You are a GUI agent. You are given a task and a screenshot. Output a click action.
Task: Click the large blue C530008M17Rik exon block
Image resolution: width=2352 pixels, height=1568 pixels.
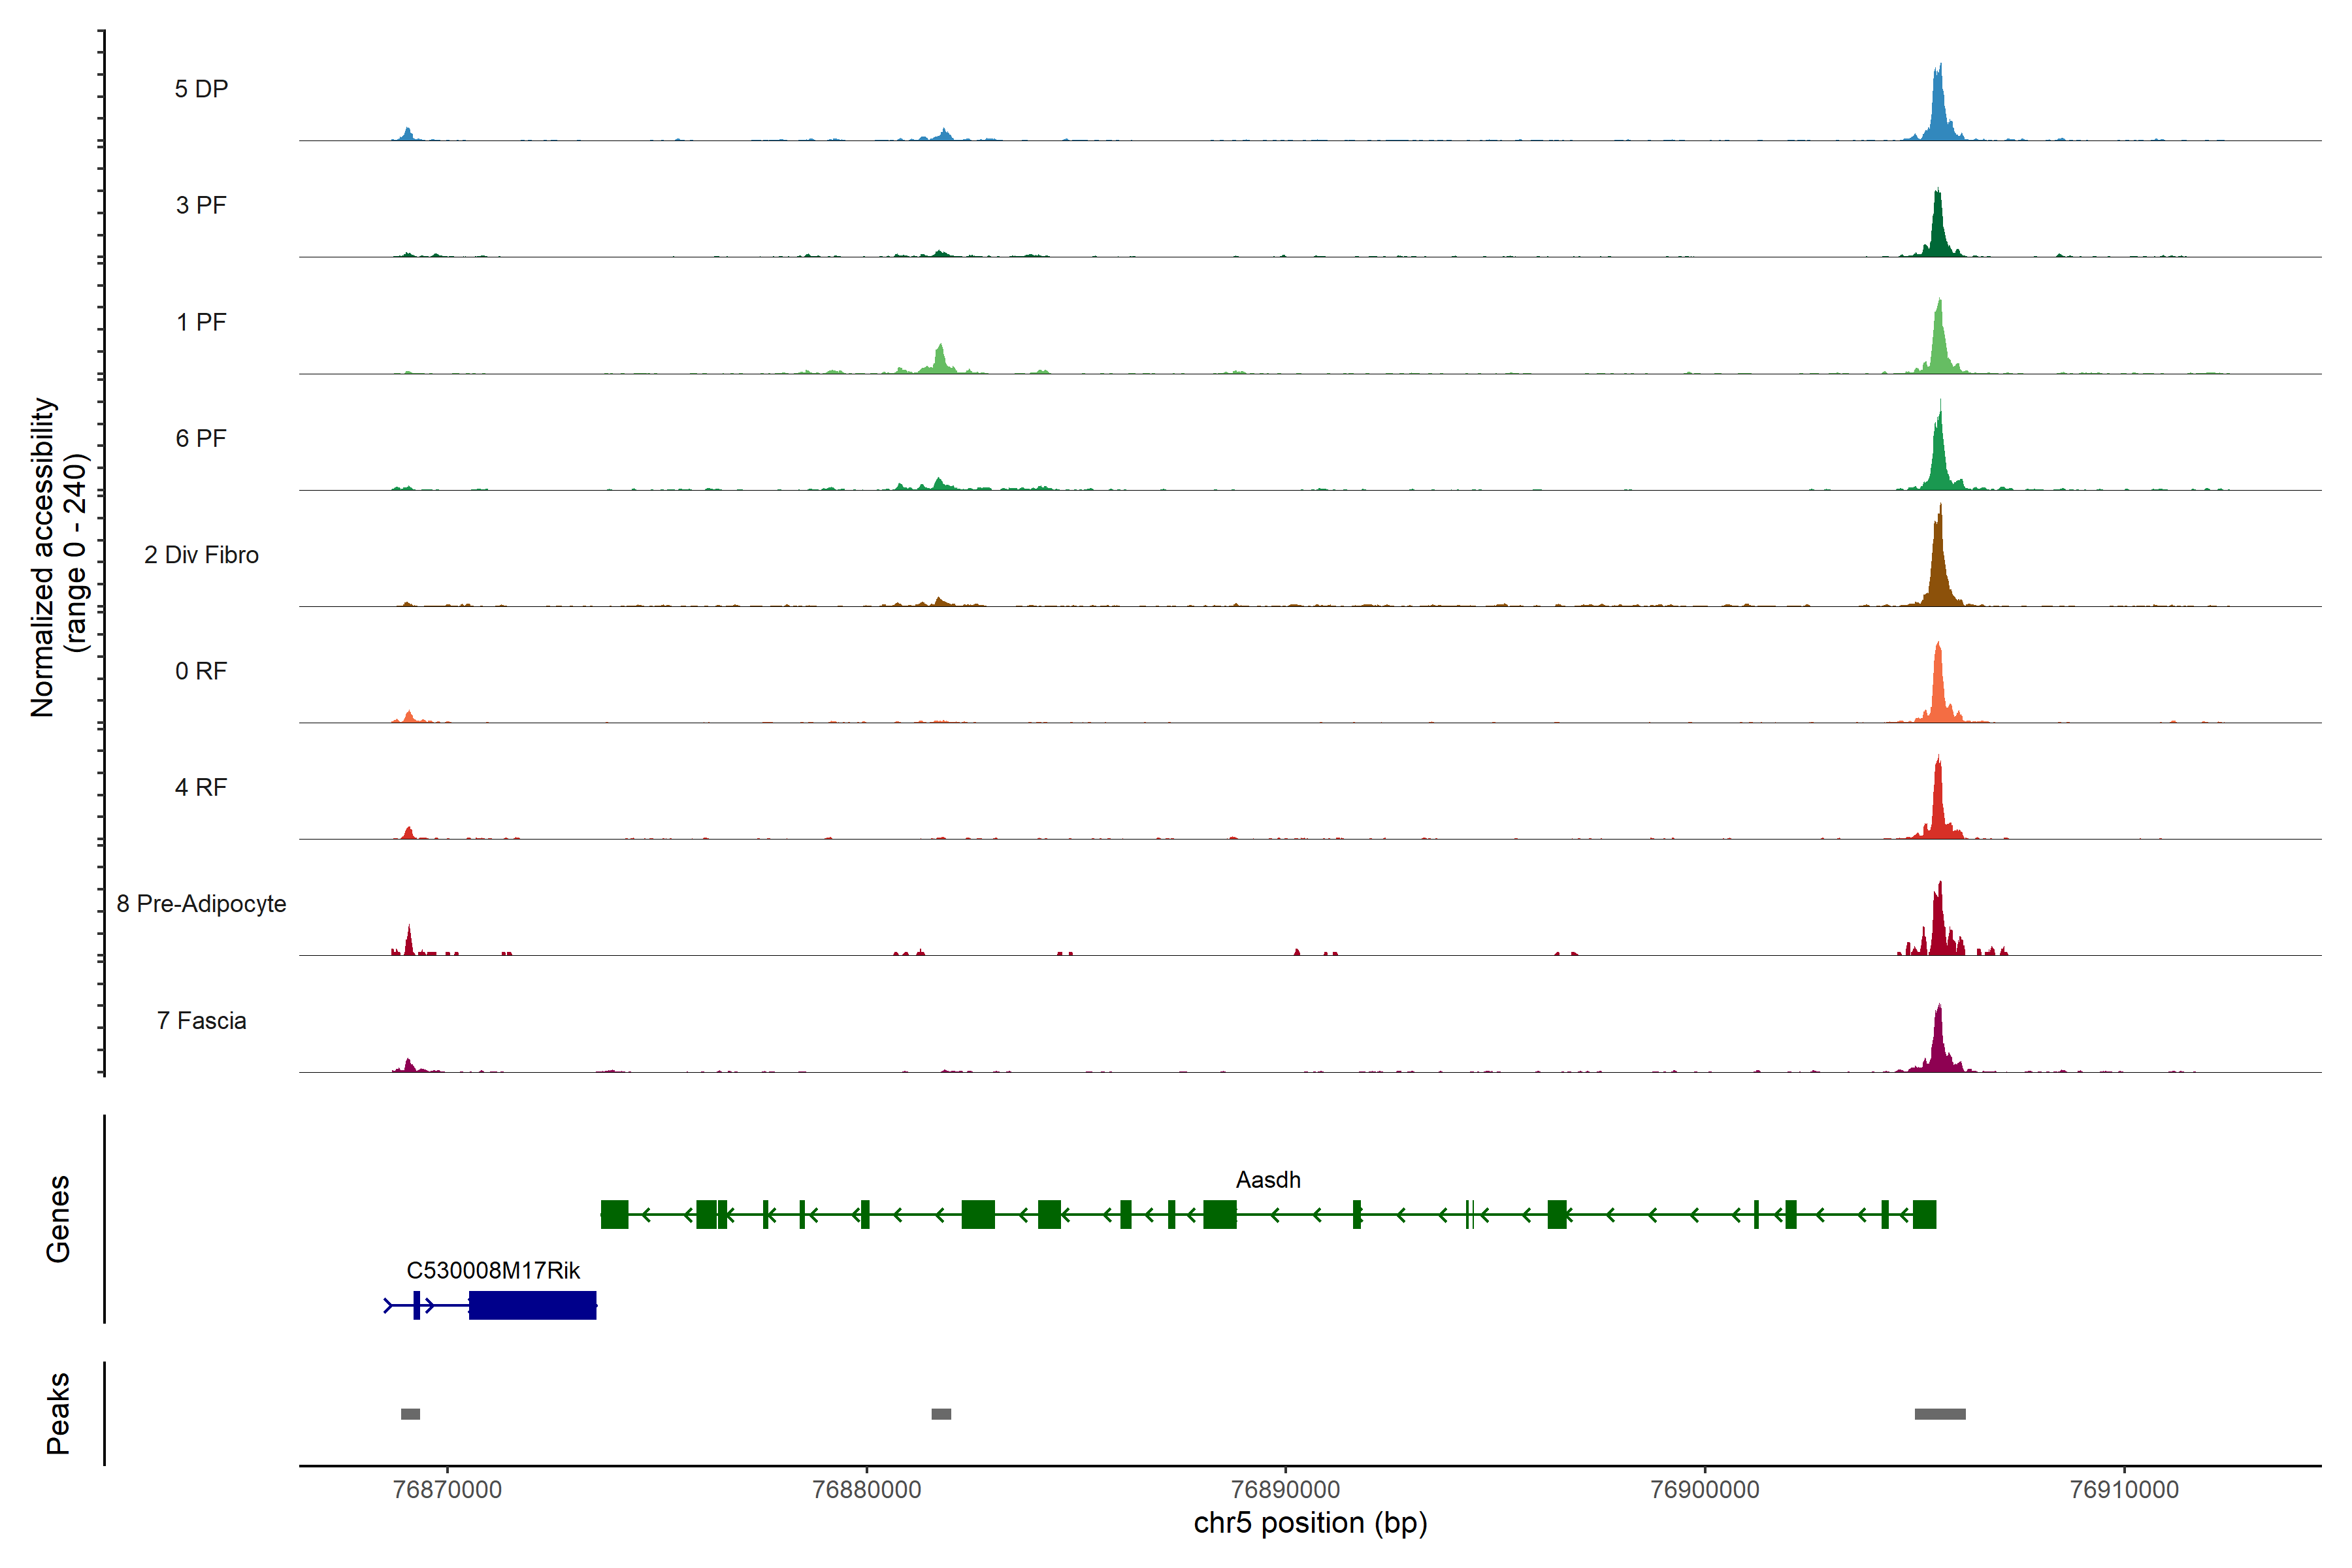pos(532,1305)
